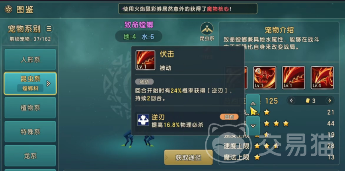Tap the 伏击 skill icon in popup
The image size is (345, 171).
pos(145,60)
